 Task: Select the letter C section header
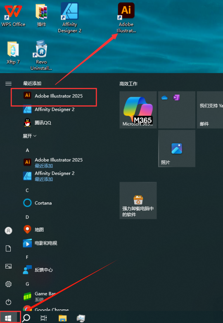point(27,190)
